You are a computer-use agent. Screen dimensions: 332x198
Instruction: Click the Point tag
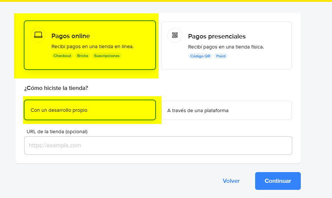(x=221, y=56)
